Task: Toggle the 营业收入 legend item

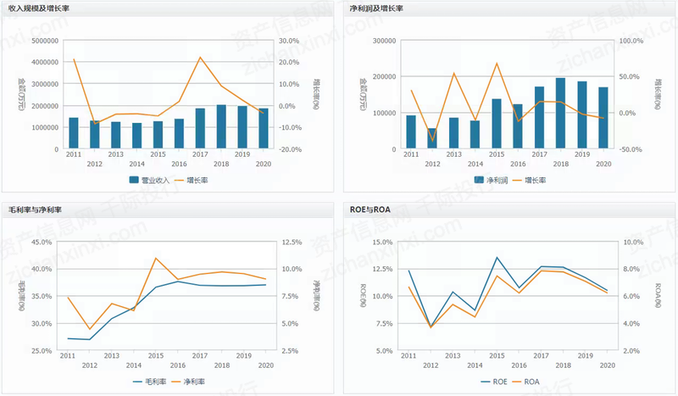Action: pyautogui.click(x=147, y=181)
